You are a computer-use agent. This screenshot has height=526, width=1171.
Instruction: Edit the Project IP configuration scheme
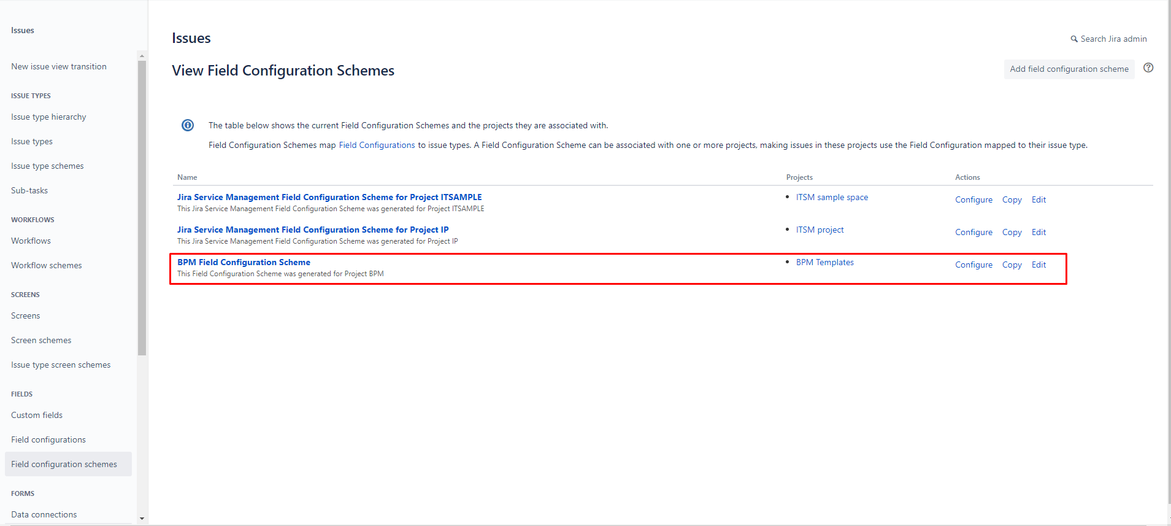(x=1039, y=233)
